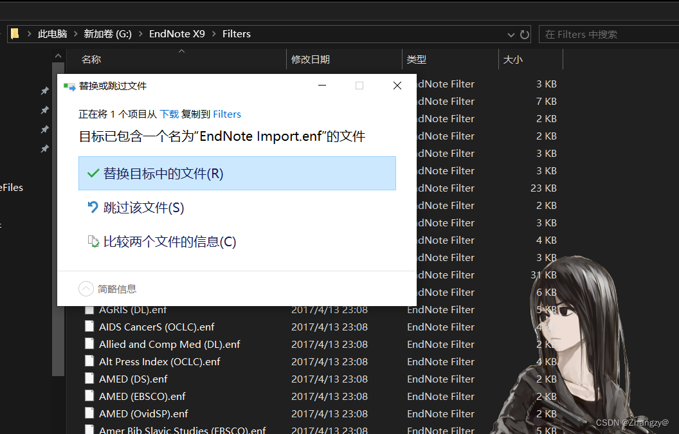
Task: Click the Filters breadcrumb
Action: pyautogui.click(x=237, y=34)
